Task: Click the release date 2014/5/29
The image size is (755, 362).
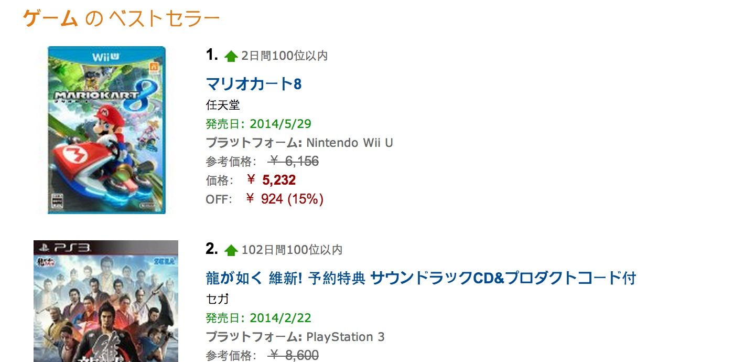Action: click(281, 124)
